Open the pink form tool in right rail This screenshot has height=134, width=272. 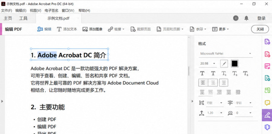267,66
